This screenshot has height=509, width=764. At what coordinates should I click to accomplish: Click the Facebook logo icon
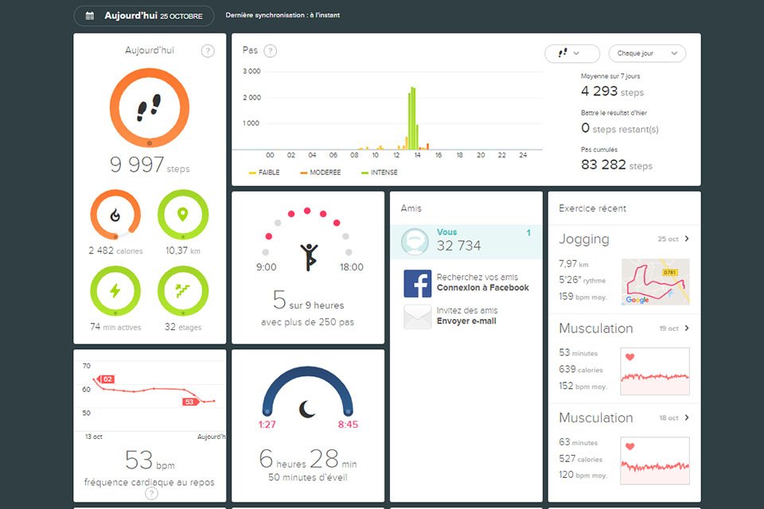pyautogui.click(x=418, y=283)
